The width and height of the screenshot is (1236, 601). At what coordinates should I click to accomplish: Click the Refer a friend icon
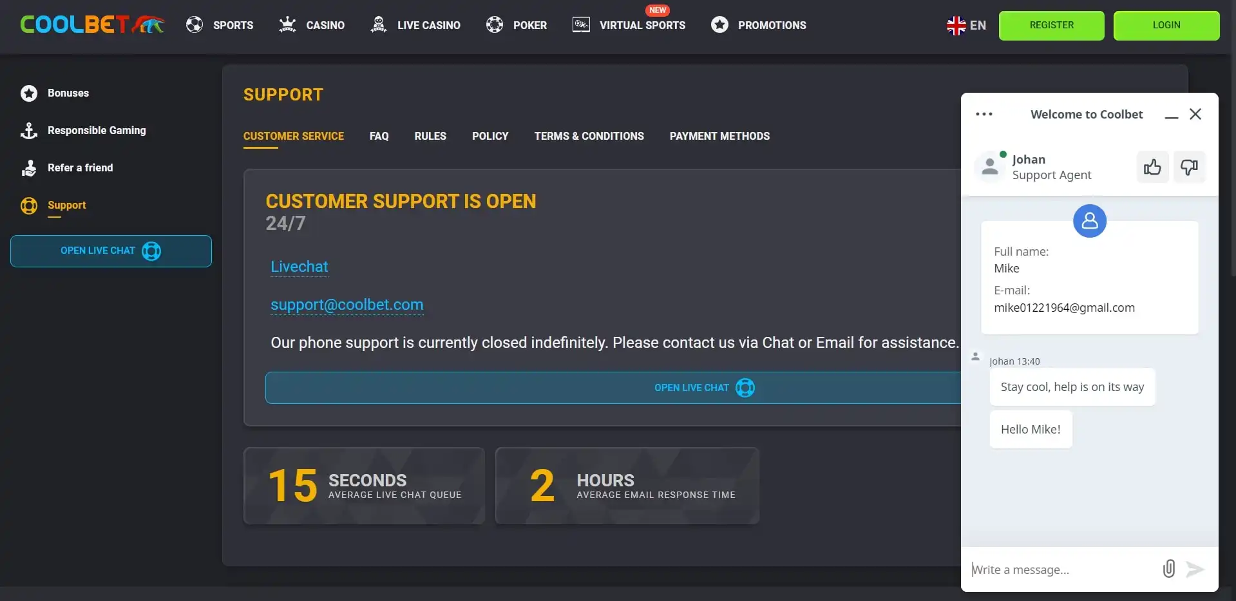point(29,168)
